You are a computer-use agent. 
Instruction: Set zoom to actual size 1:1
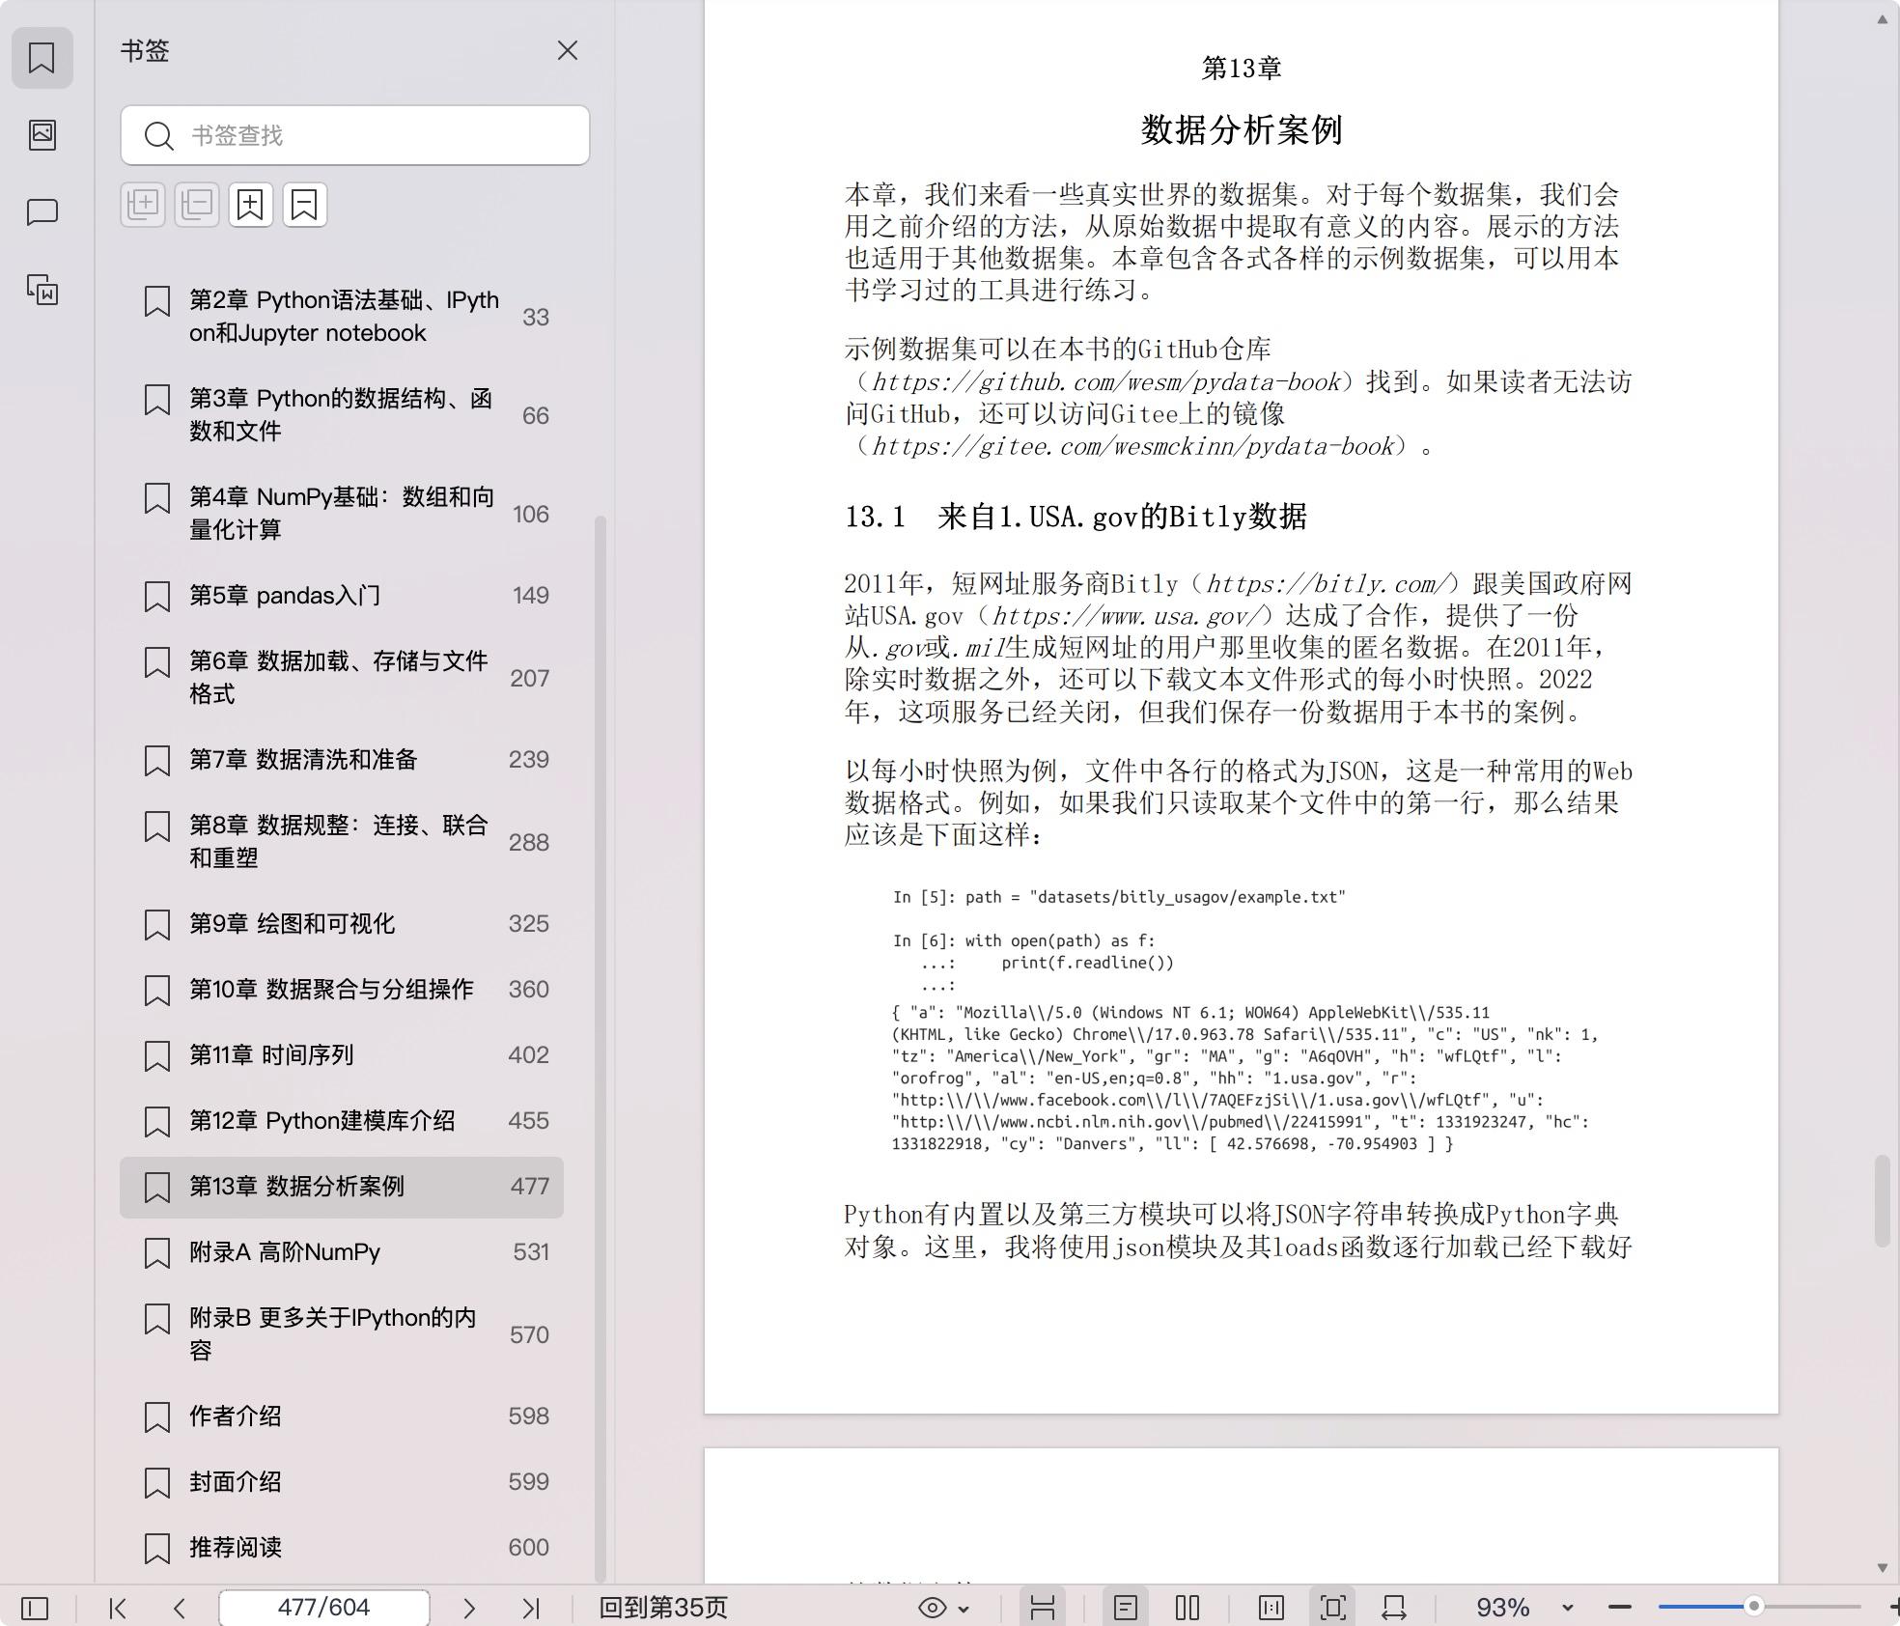click(1271, 1608)
